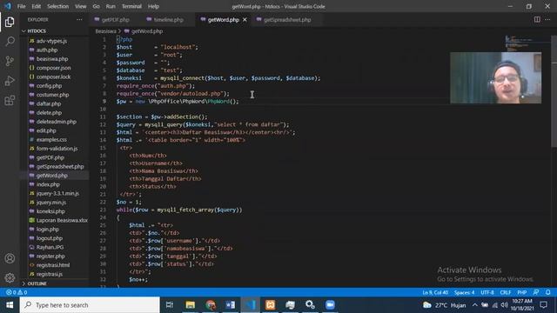The width and height of the screenshot is (557, 313).
Task: Open Windows action center icon
Action: coord(543,305)
